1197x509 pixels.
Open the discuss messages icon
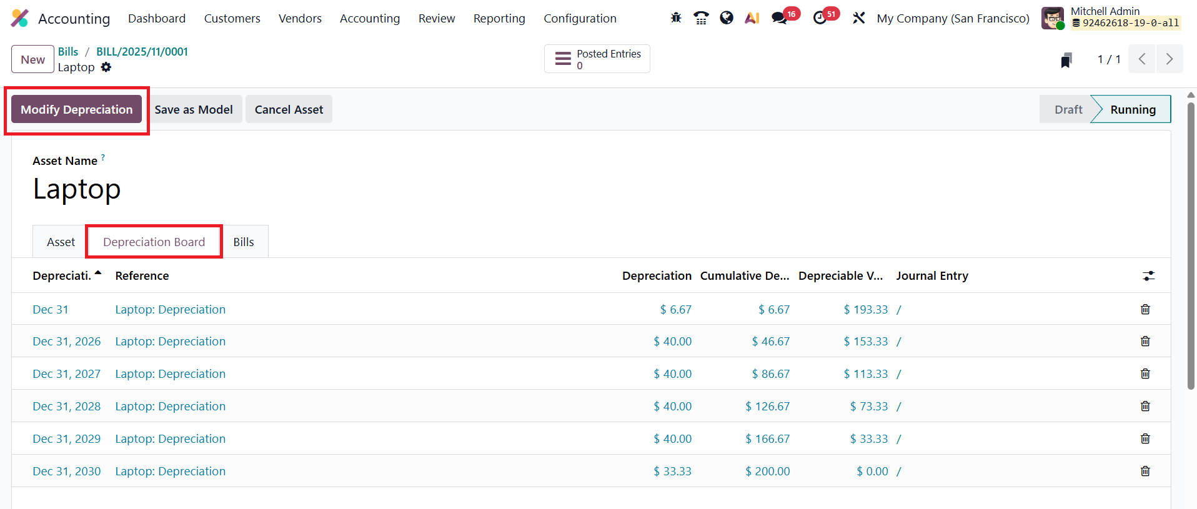(x=779, y=18)
